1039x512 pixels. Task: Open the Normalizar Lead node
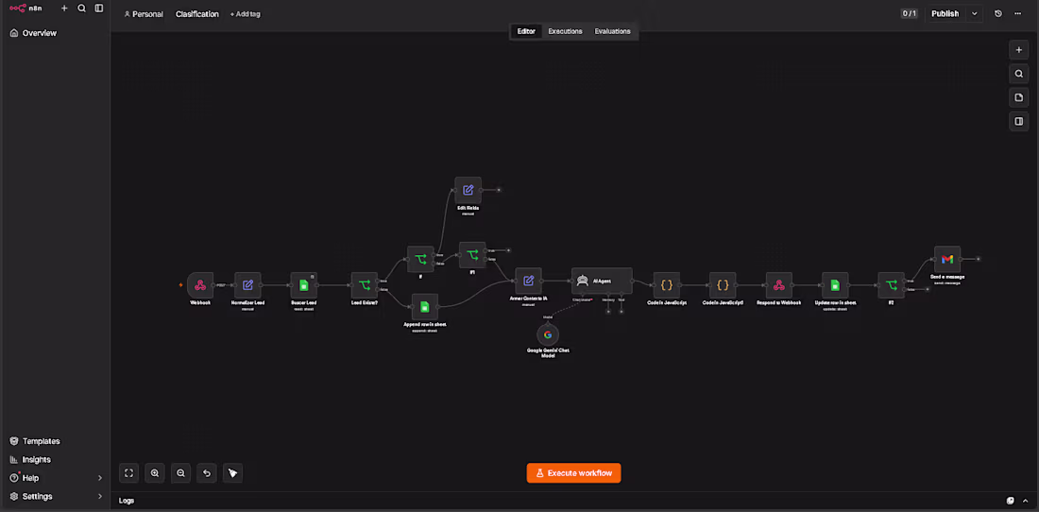[x=247, y=285]
